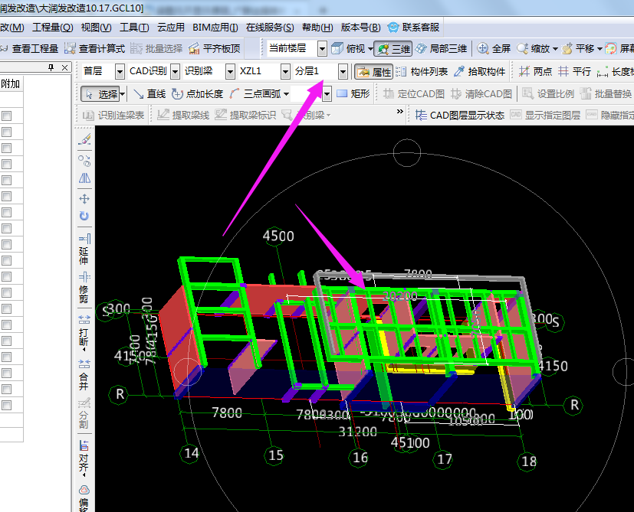634x512 pixels.
Task: Open the 帮助(H) menu
Action: (317, 27)
